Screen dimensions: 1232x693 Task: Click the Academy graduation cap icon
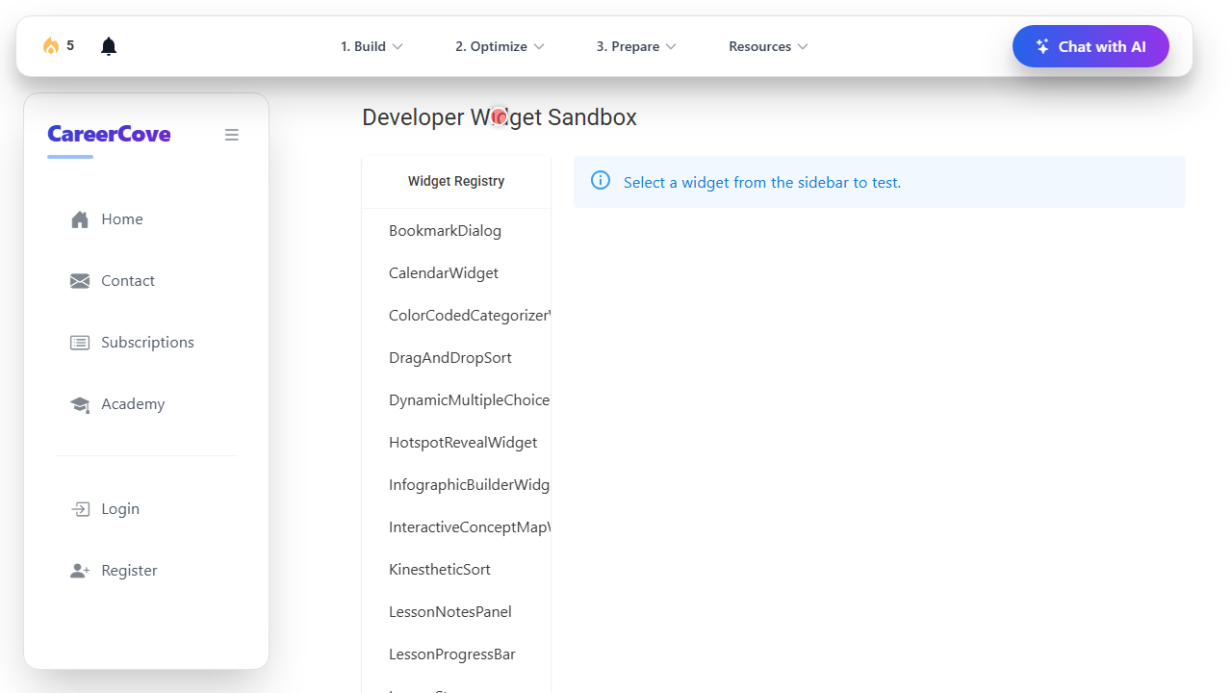[80, 404]
